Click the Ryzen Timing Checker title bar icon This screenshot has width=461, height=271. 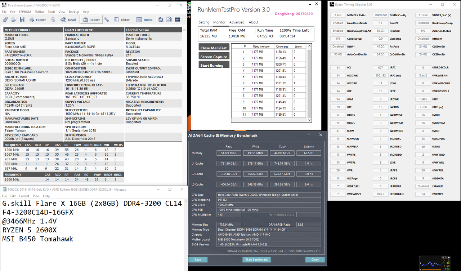pyautogui.click(x=332, y=5)
